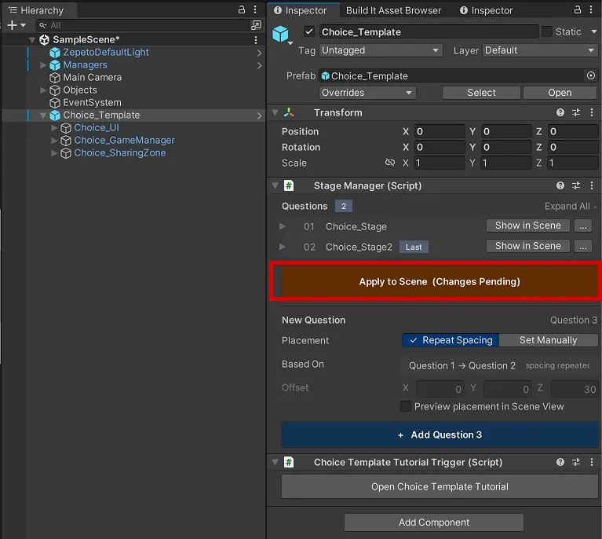Open the Stage Manager three-dot menu
The width and height of the screenshot is (602, 539).
point(591,185)
